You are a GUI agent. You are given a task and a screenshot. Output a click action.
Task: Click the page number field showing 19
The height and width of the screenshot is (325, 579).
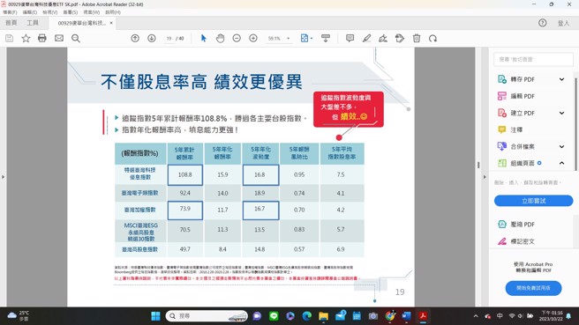coord(169,39)
